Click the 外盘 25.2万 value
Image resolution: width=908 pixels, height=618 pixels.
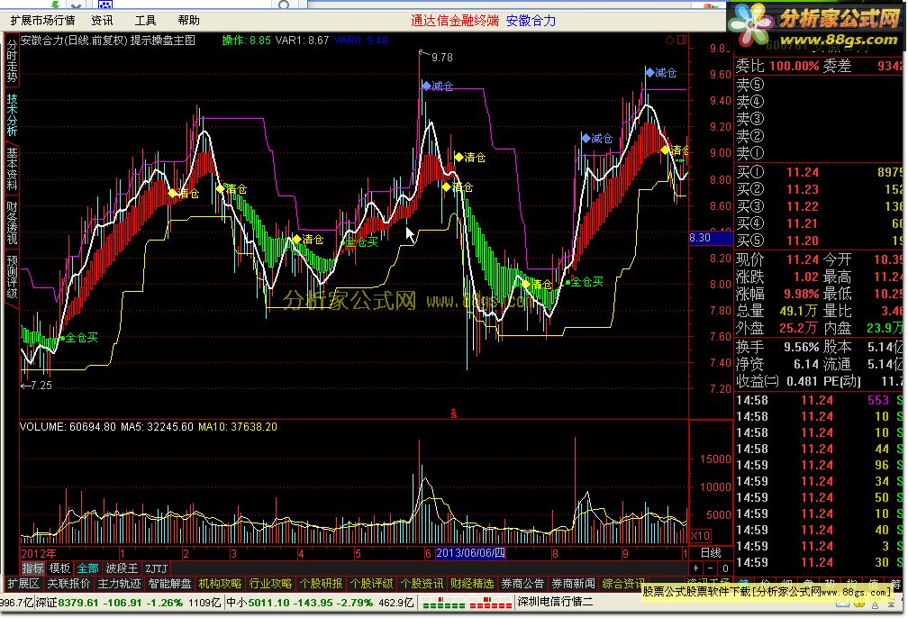click(798, 329)
